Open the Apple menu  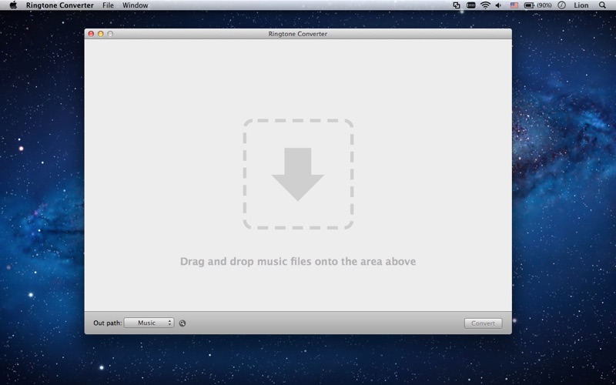click(x=13, y=5)
